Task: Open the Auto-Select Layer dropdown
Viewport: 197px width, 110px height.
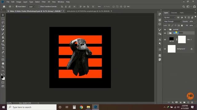Action: click(32, 7)
